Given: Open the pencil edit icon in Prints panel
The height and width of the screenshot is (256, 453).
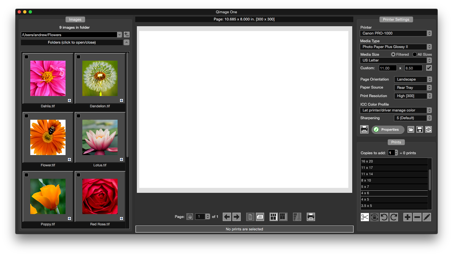Looking at the screenshot, I should [x=427, y=217].
